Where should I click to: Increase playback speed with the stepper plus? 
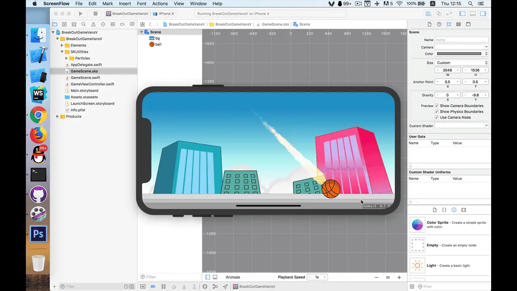click(x=325, y=277)
